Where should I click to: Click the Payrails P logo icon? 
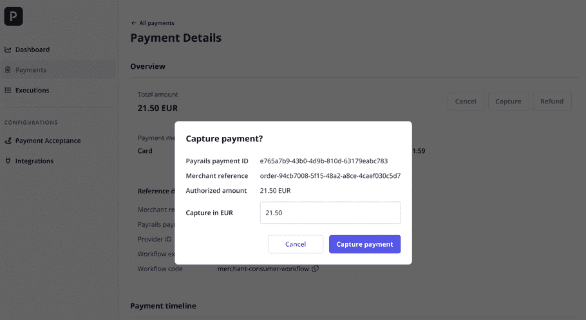tap(13, 16)
